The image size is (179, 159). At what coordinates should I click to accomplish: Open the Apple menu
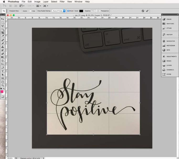[x=4, y=2]
